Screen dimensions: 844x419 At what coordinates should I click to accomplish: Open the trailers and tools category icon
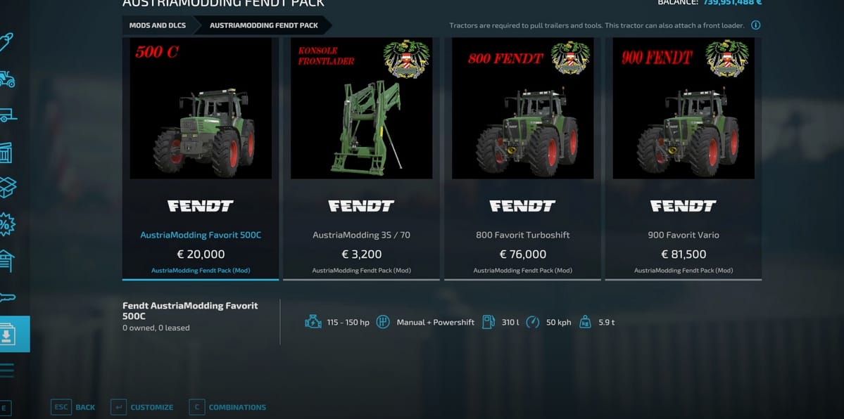click(8, 115)
